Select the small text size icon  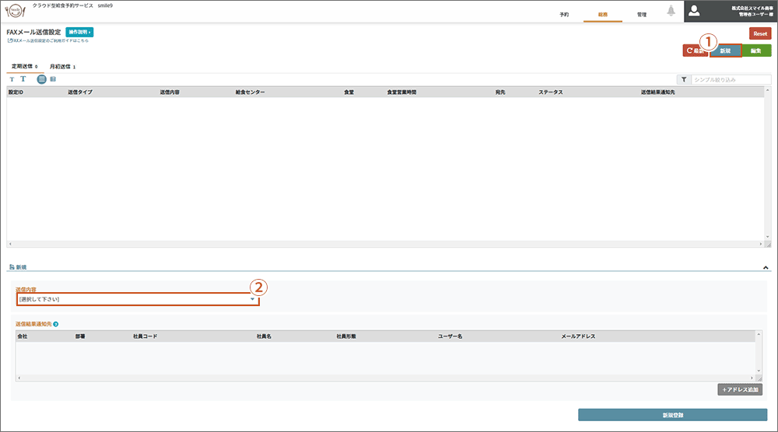(12, 79)
